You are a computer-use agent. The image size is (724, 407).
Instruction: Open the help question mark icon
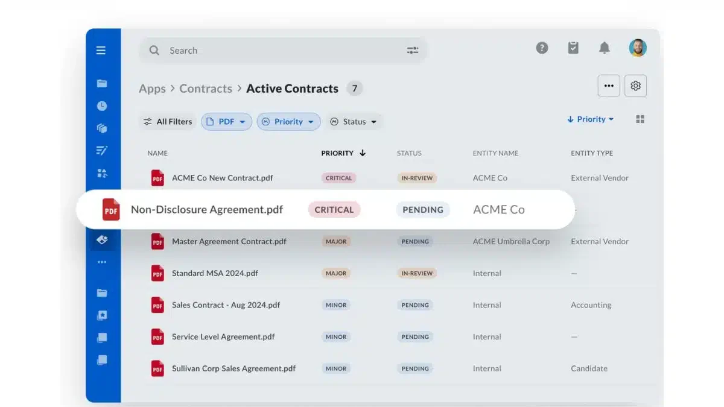[x=542, y=48]
